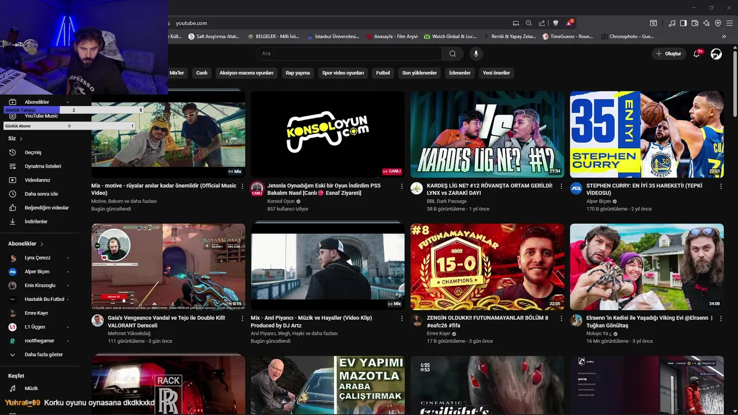738x415 pixels.
Task: Click the Ara search input field
Action: 349,54
